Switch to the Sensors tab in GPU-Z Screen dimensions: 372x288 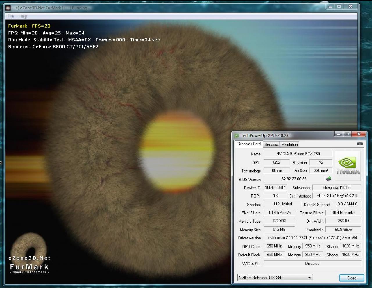tap(271, 144)
